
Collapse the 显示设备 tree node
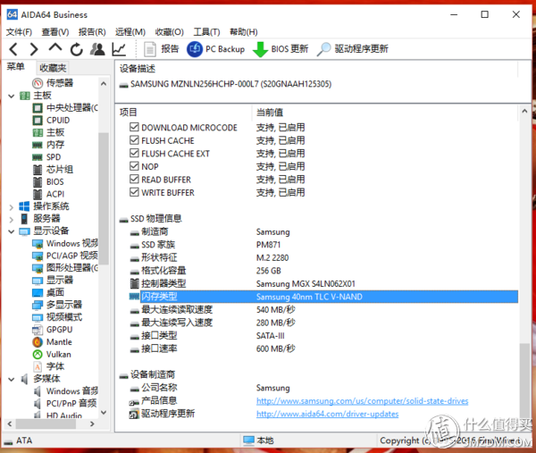click(x=11, y=231)
